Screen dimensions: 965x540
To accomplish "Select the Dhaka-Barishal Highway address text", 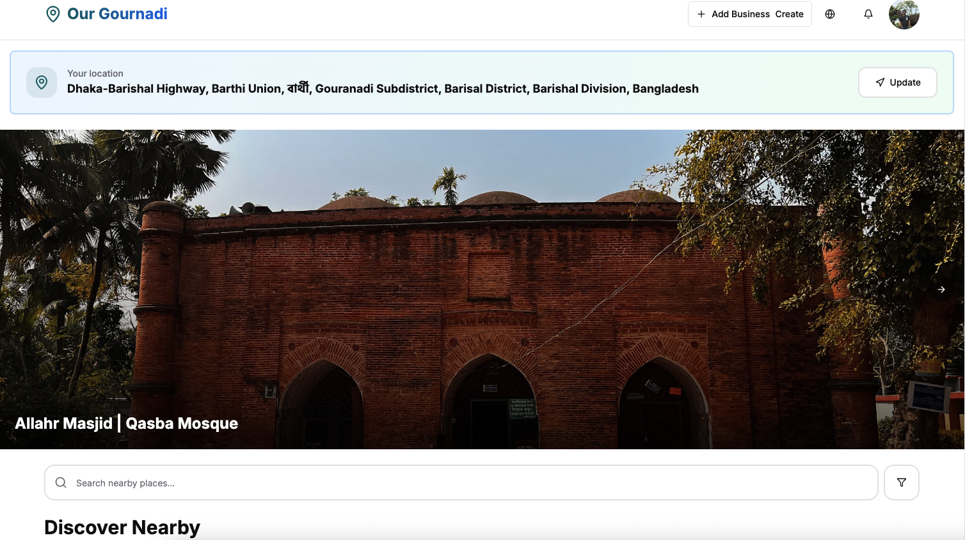I will coord(383,89).
